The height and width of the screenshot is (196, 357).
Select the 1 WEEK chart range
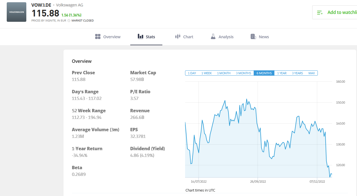207,73
